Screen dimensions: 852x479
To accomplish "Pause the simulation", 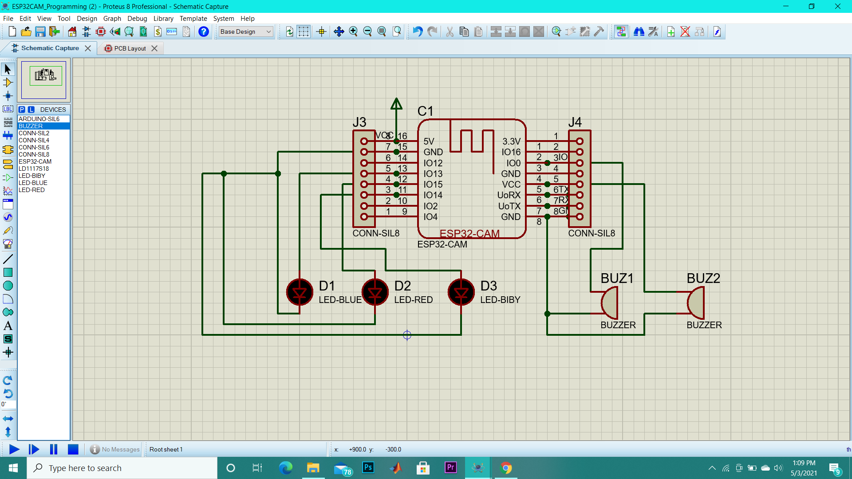I will (53, 449).
